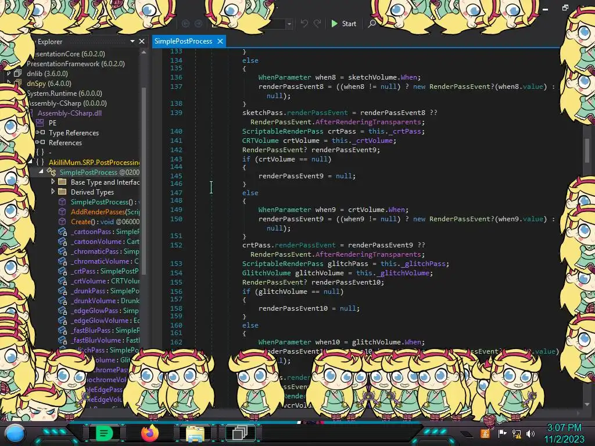Open the Assembly Explorer panel options dropdown
The image size is (595, 446).
132,41
